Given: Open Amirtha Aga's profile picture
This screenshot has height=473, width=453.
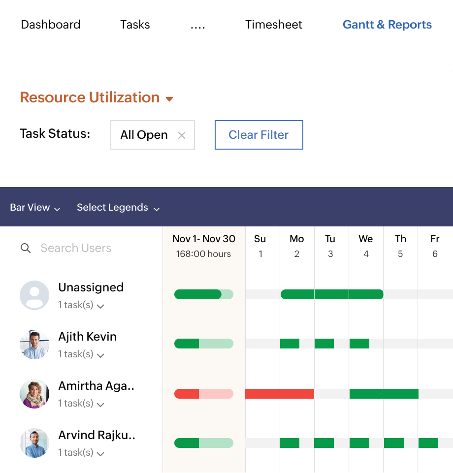Looking at the screenshot, I should [x=34, y=394].
